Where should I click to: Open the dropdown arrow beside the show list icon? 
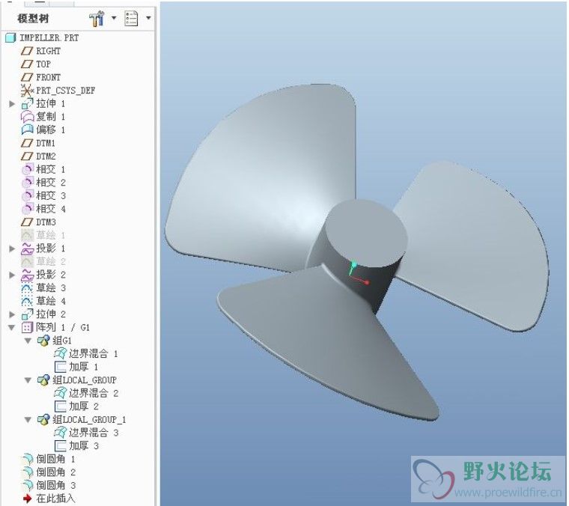pos(148,18)
